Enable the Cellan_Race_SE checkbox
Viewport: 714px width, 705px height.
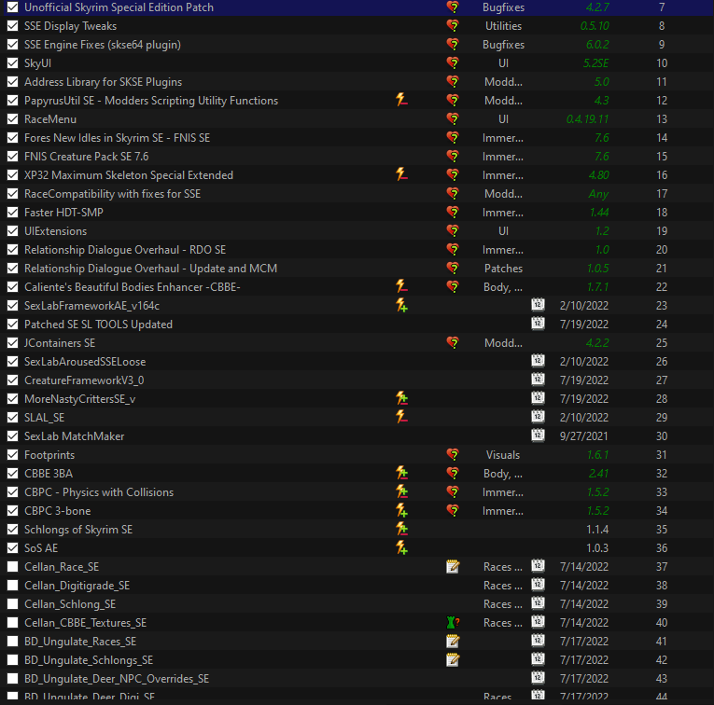[13, 566]
